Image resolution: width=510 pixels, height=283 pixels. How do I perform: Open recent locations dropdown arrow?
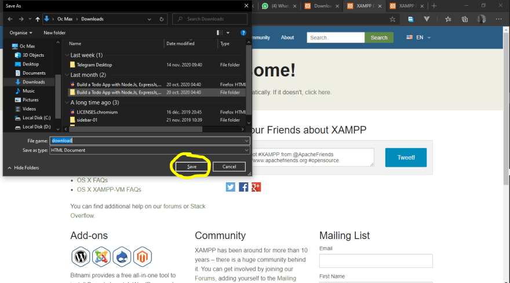[30, 19]
